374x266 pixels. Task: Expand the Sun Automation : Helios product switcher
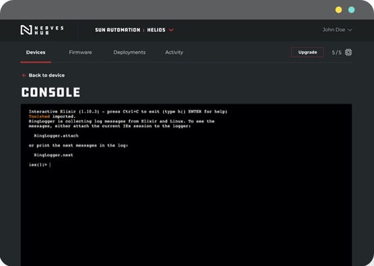coord(134,30)
